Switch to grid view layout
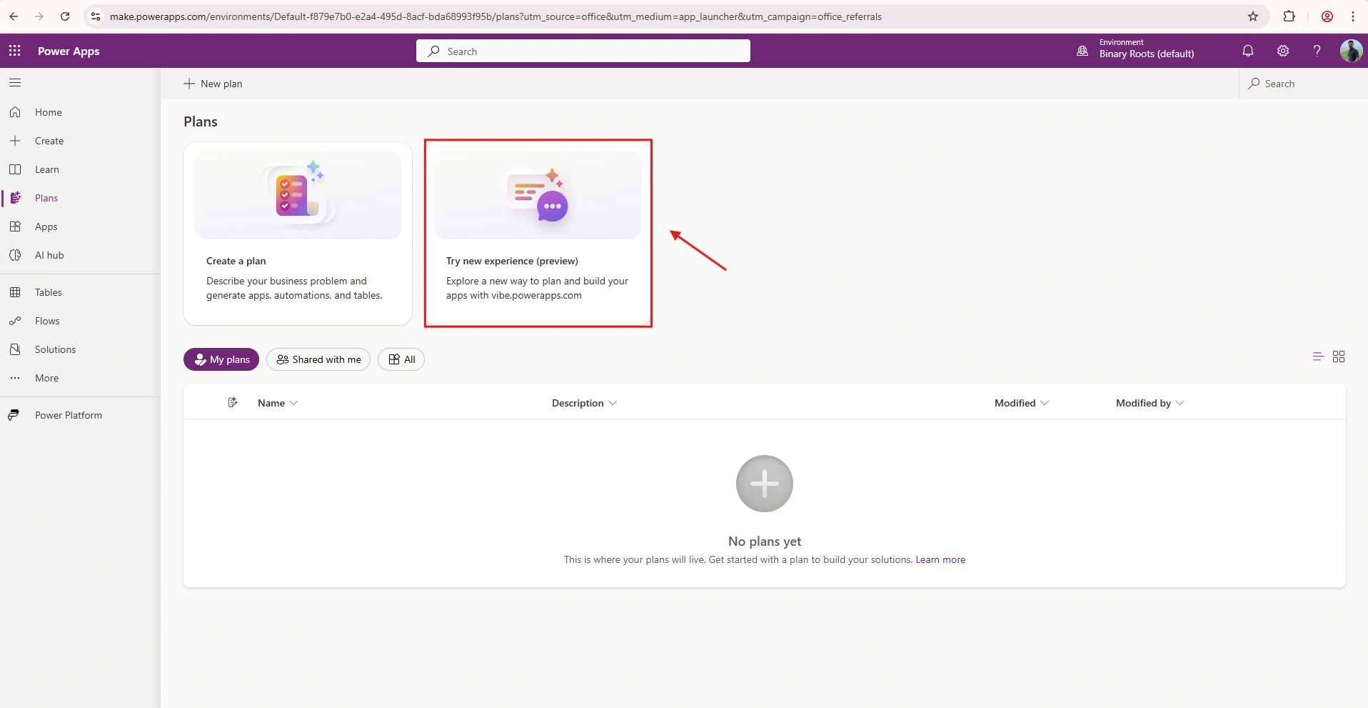Viewport: 1368px width, 708px height. coord(1339,357)
